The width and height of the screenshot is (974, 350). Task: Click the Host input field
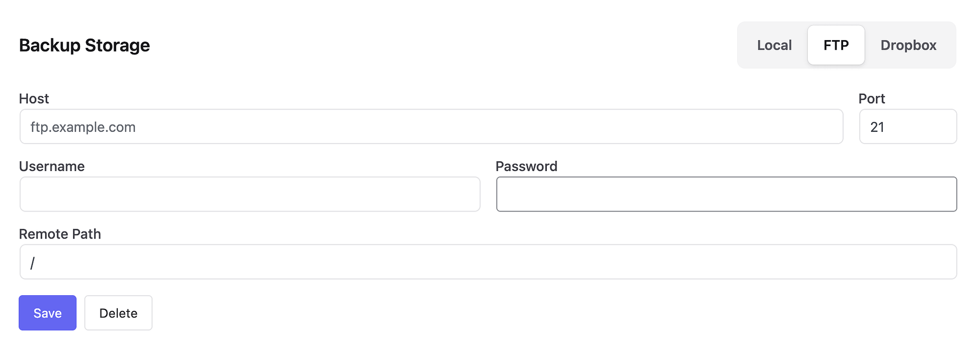point(431,126)
